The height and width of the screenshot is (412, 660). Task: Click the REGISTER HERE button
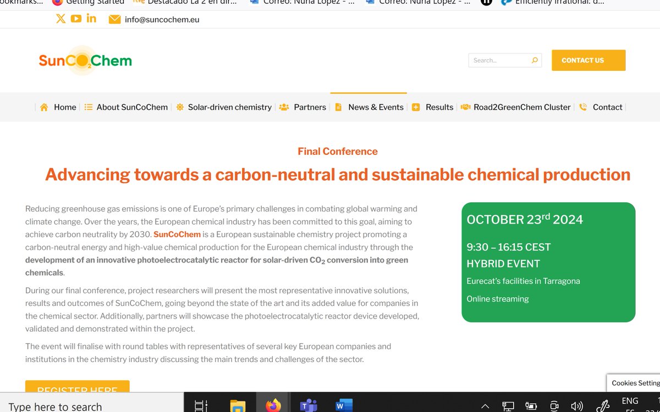77,386
